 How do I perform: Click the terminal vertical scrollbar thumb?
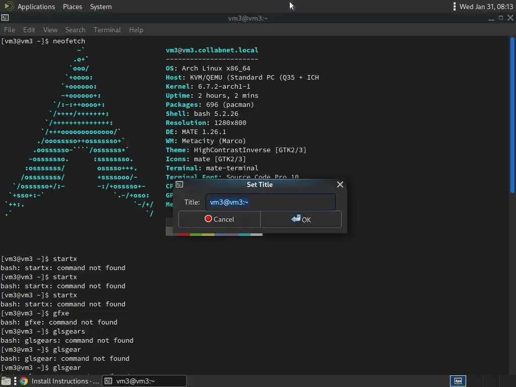tap(512, 115)
